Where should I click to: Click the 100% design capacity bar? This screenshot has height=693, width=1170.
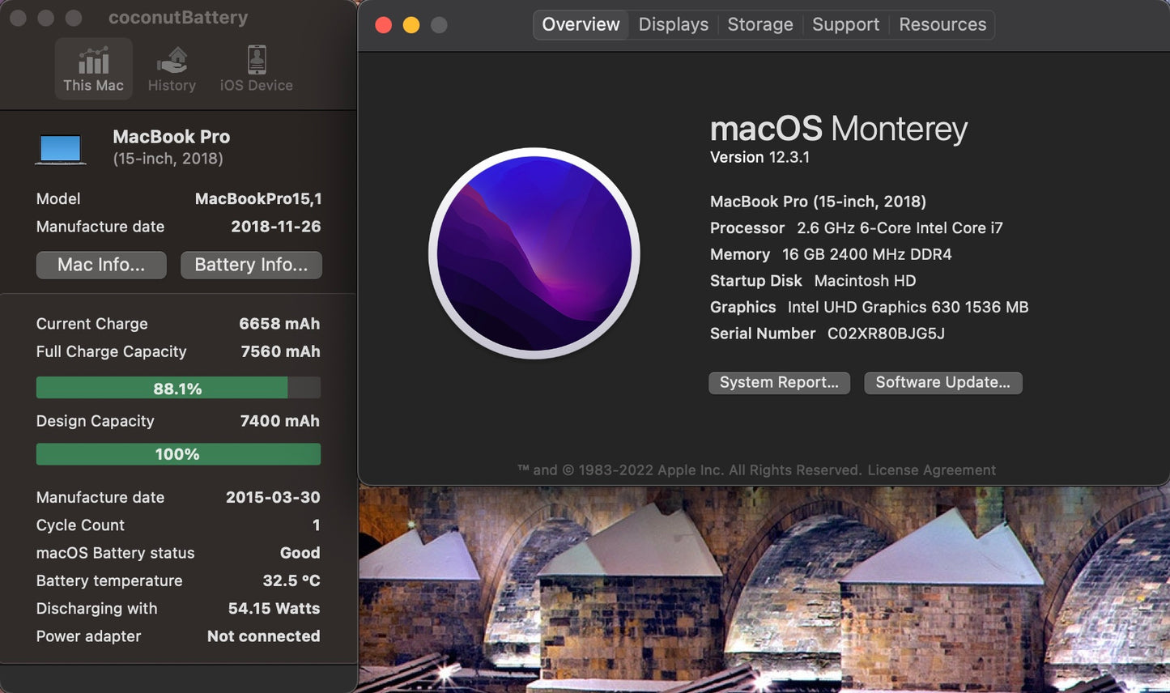pyautogui.click(x=177, y=453)
